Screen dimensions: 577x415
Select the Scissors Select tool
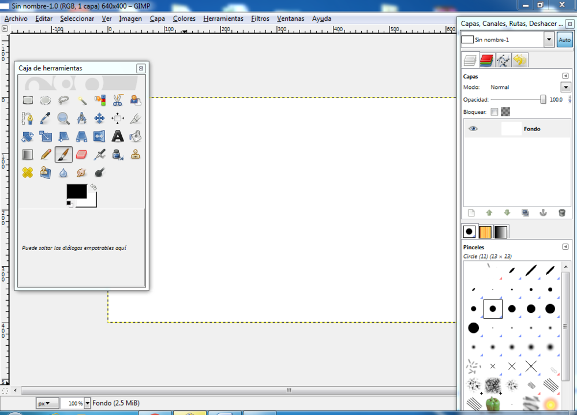click(117, 100)
